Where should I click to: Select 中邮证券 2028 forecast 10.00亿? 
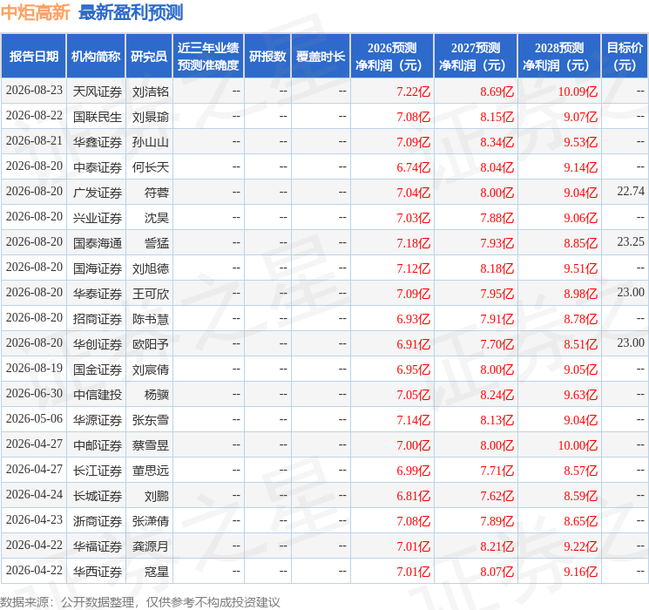pyautogui.click(x=578, y=445)
